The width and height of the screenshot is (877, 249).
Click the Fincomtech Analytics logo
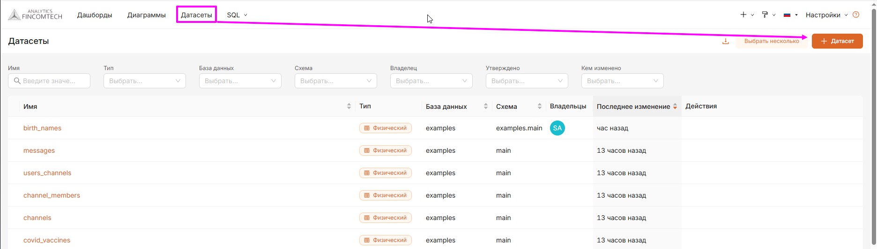[35, 15]
